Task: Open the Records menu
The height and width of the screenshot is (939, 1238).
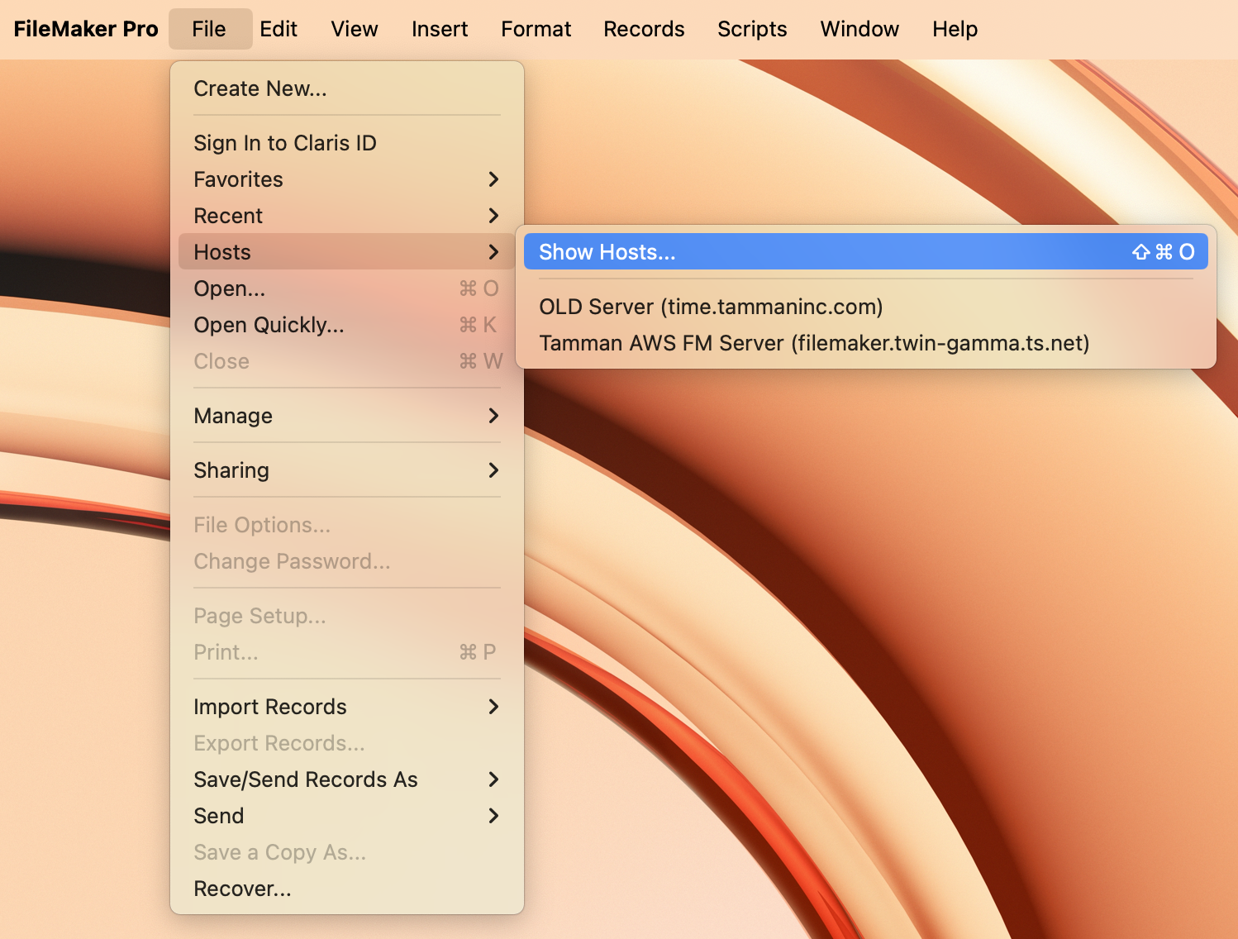Action: click(x=644, y=29)
